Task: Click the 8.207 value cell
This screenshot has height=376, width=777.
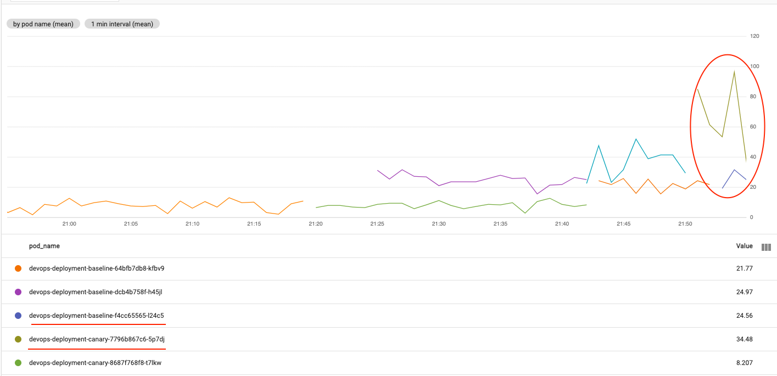Action: click(x=744, y=363)
